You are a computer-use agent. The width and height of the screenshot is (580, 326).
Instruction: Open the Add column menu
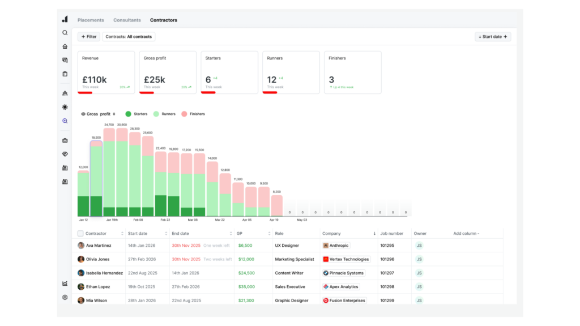click(466, 234)
